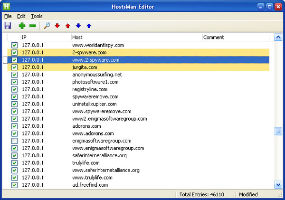
Task: Click the scrollbar down arrow
Action: coord(278,185)
